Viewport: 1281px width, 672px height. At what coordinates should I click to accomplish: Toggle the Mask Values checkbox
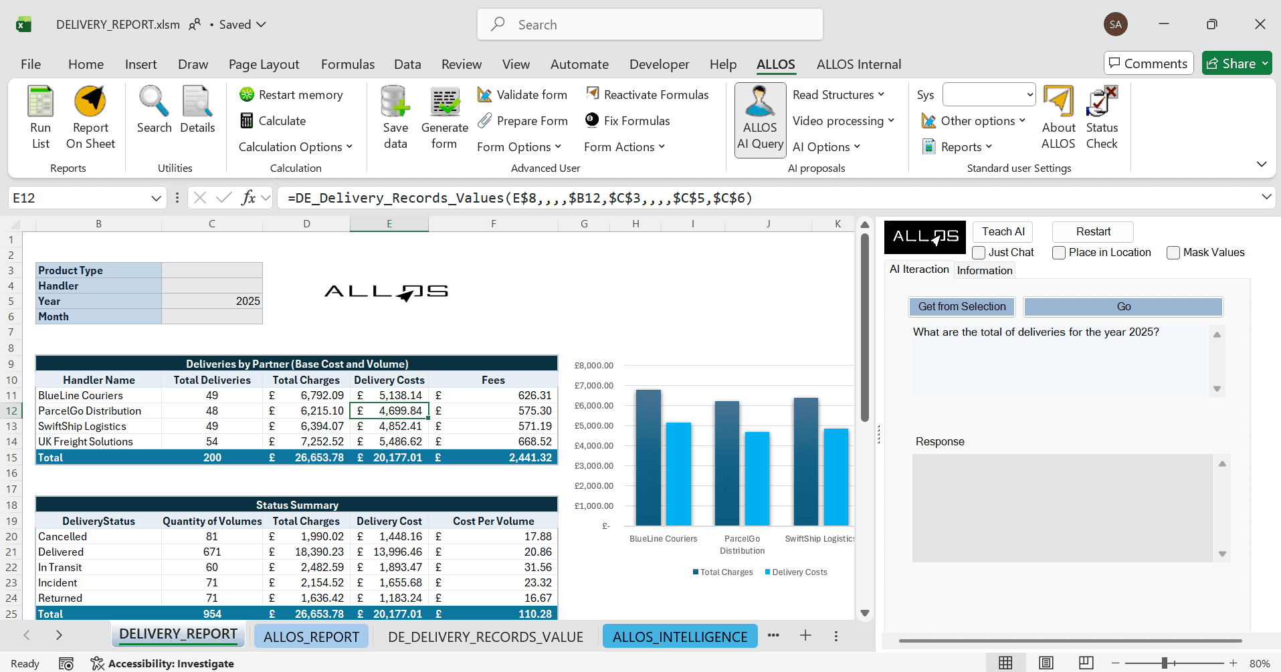1173,252
